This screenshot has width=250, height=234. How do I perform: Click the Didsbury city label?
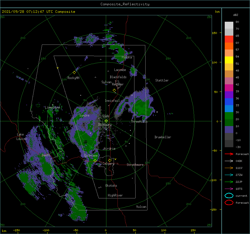pyautogui.click(x=105, y=125)
